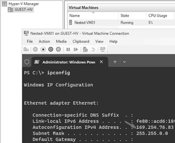This screenshot has height=143, width=175.
Task: Pause the virtual machine
Action: coord(68,49)
